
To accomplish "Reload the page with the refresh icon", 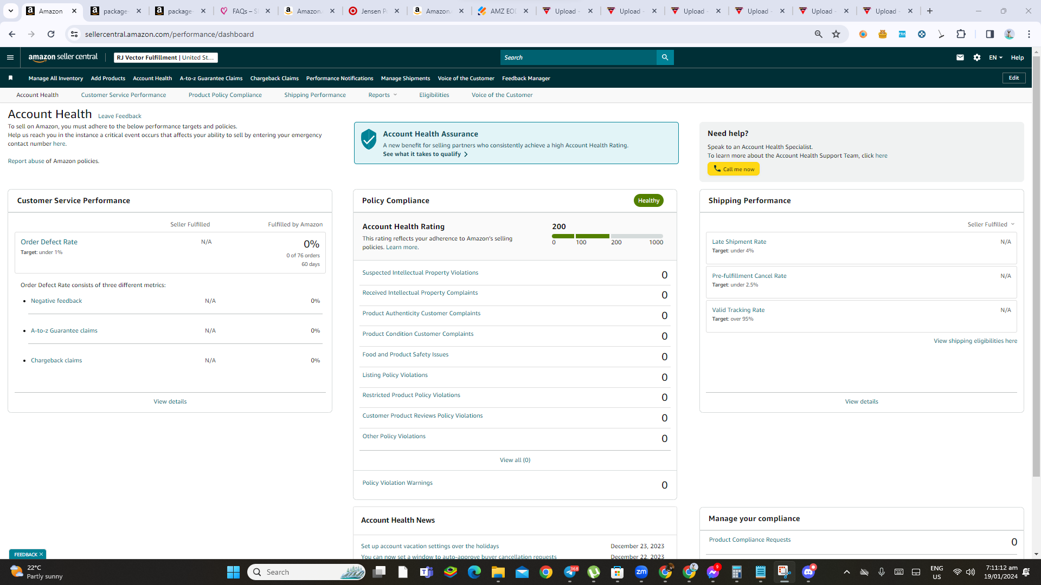I will [51, 34].
